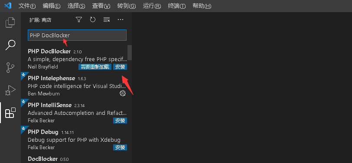Open the 终端(T) menu

point(177,6)
